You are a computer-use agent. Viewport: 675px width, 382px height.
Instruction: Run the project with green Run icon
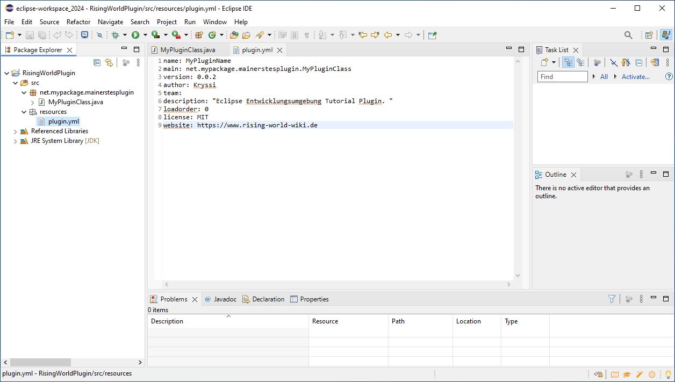pos(135,35)
